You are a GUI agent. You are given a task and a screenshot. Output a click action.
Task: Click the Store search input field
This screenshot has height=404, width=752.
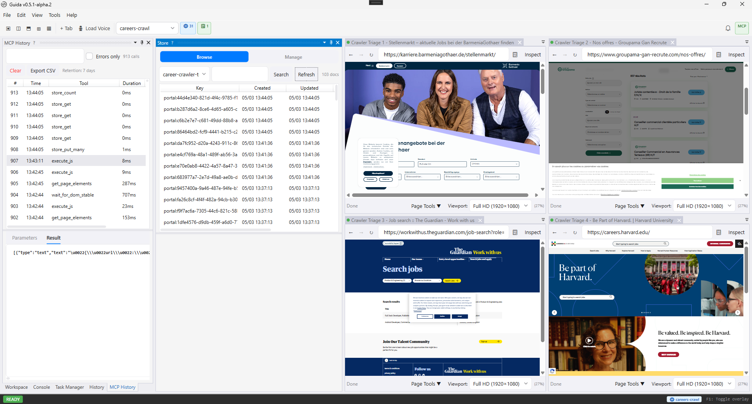click(240, 74)
